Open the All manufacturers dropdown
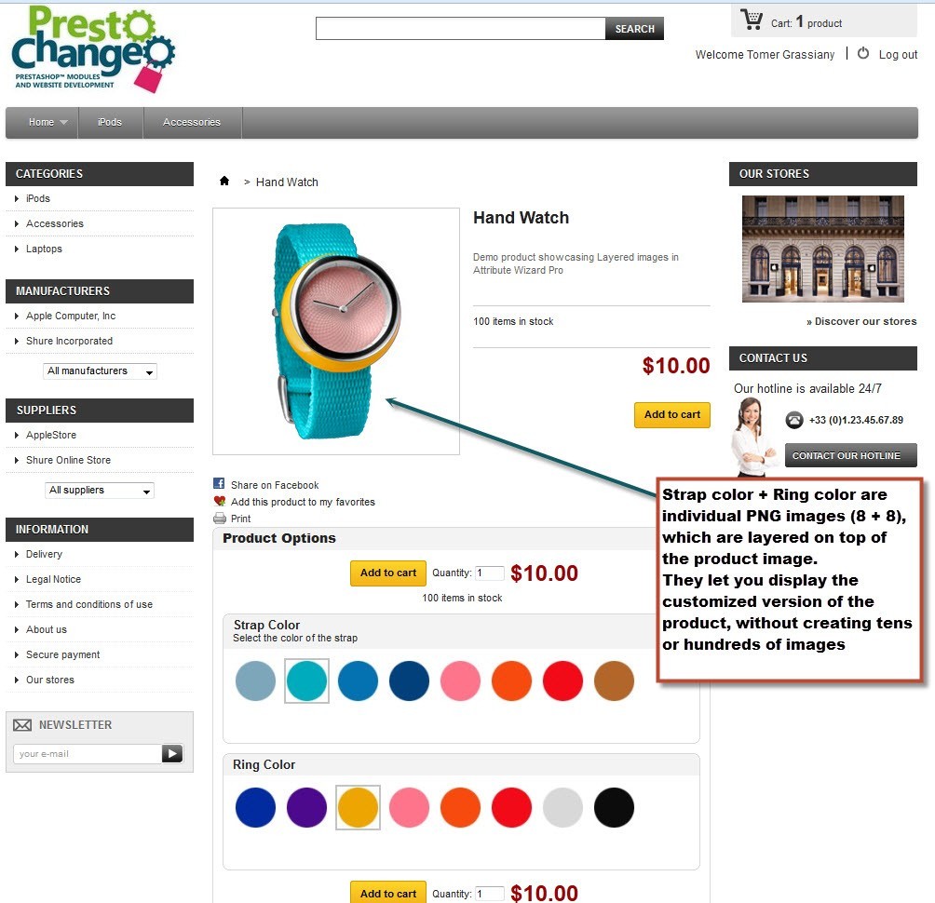This screenshot has height=903, width=935. [x=100, y=371]
